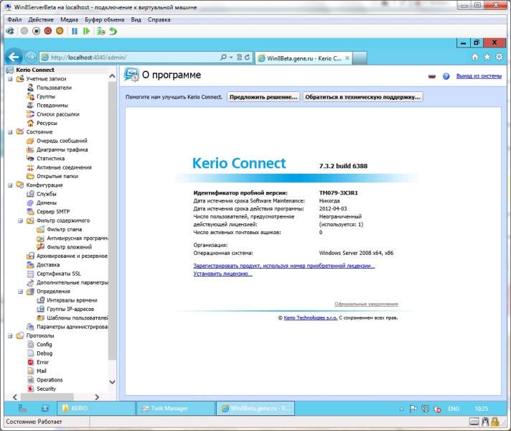Viewport: 511px width, 431px height.
Task: Open the Действие menu
Action: tap(40, 20)
